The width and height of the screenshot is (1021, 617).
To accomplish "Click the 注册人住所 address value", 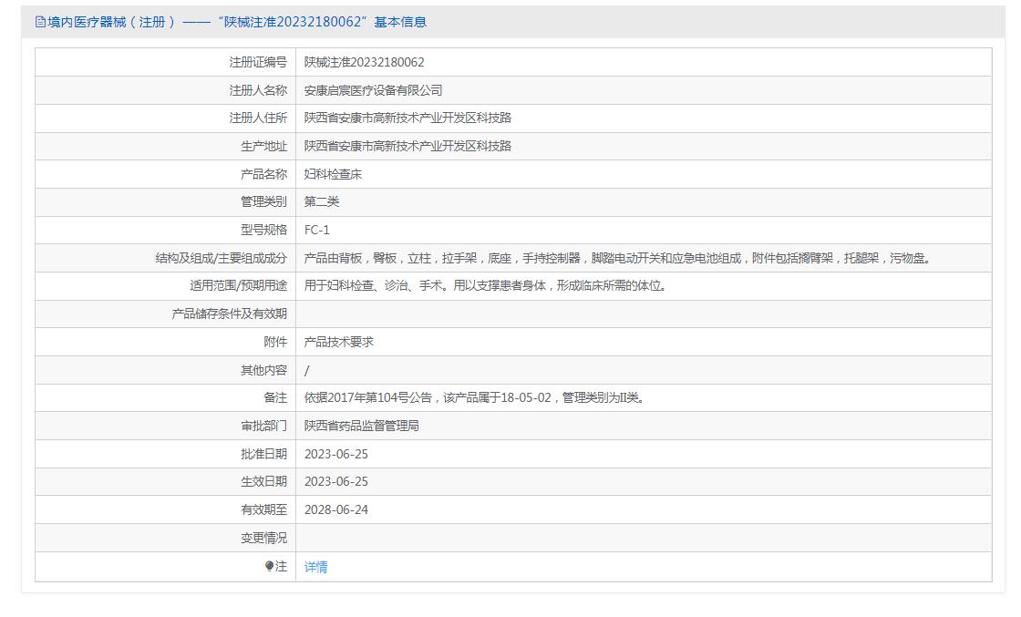I will tap(407, 118).
